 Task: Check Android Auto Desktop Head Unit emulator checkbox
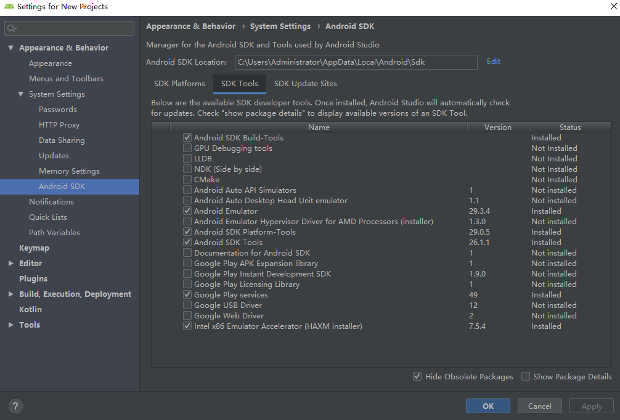pos(187,200)
